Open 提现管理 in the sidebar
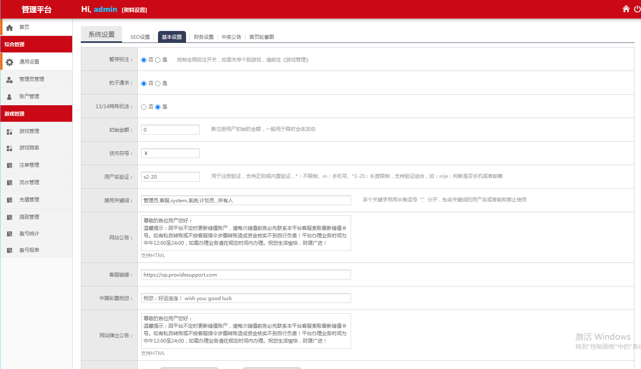641x369 pixels. [x=29, y=217]
